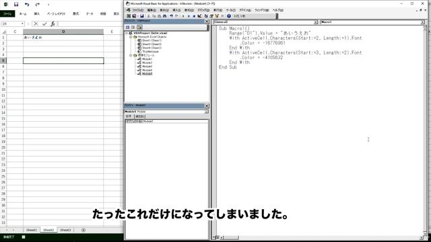Viewport: 431px width, 242px height.
Task: Select Sheet1 (Sheet1) in the project tree
Action: pos(152,40)
